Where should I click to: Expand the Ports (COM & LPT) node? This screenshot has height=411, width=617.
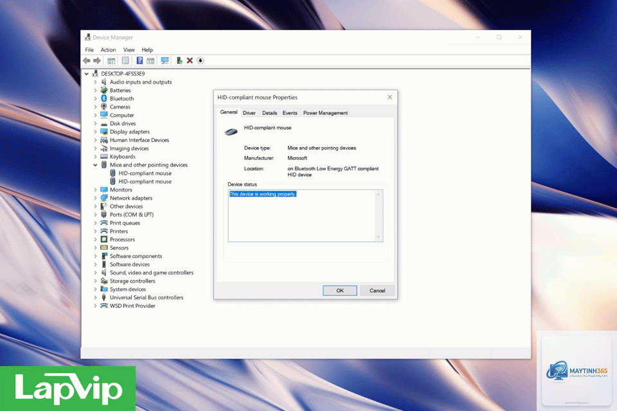[x=95, y=214]
